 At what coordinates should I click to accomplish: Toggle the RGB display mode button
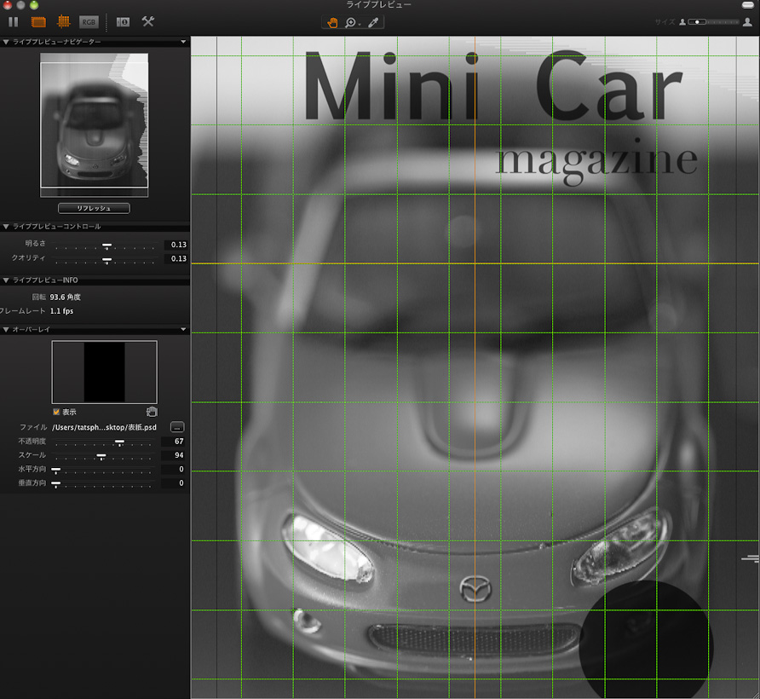[x=89, y=21]
